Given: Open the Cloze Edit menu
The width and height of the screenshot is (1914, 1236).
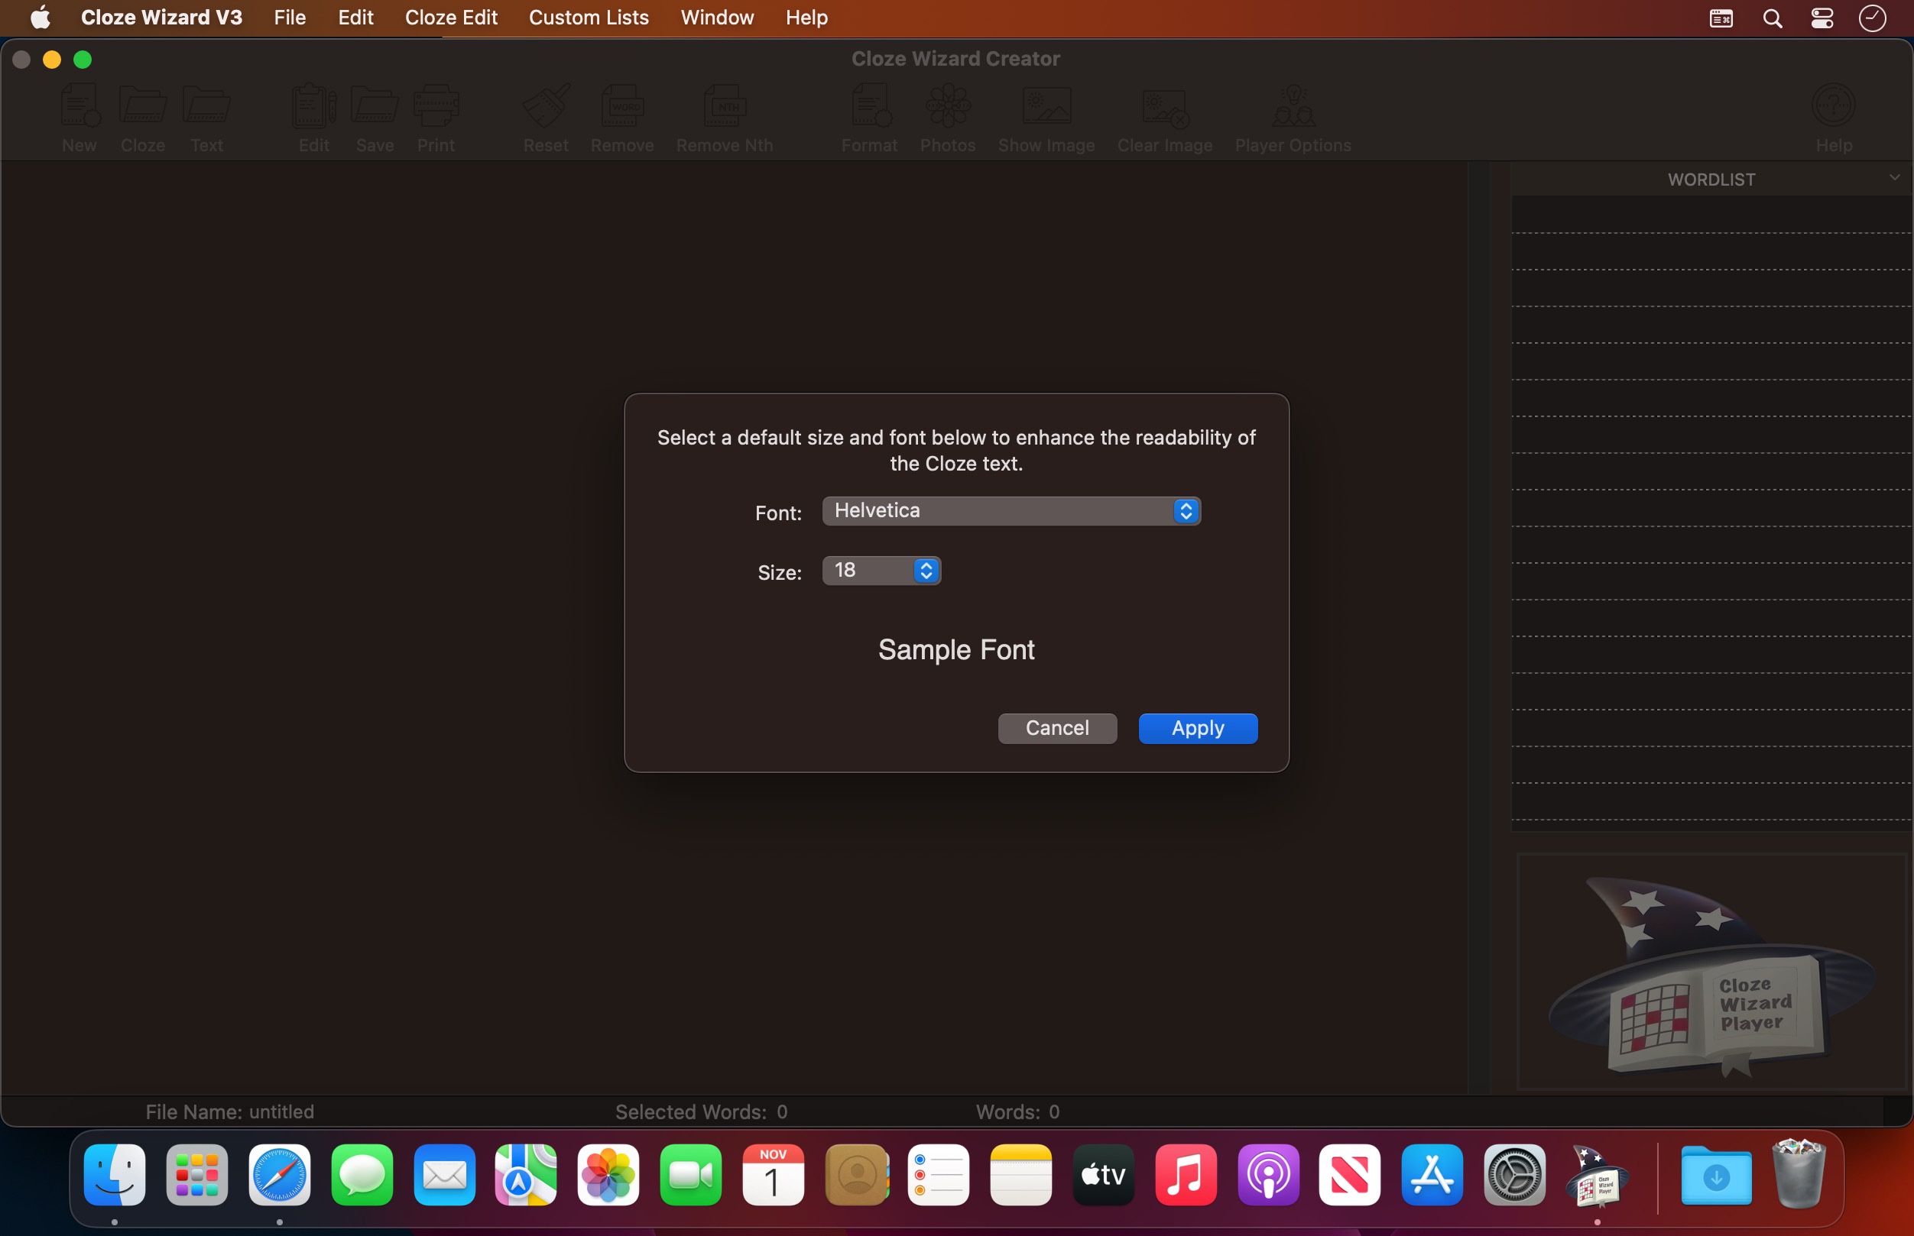Looking at the screenshot, I should tap(451, 18).
